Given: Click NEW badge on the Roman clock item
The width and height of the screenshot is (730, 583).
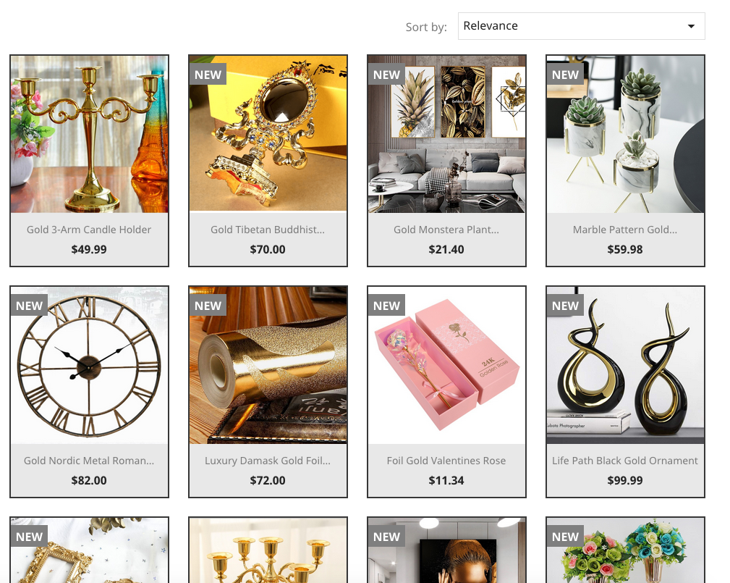Looking at the screenshot, I should (30, 305).
